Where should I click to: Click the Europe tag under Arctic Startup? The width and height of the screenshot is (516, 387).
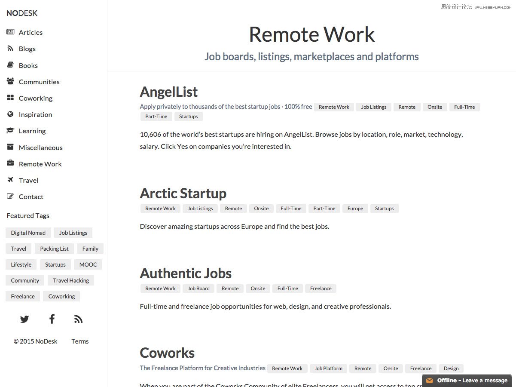(x=355, y=209)
